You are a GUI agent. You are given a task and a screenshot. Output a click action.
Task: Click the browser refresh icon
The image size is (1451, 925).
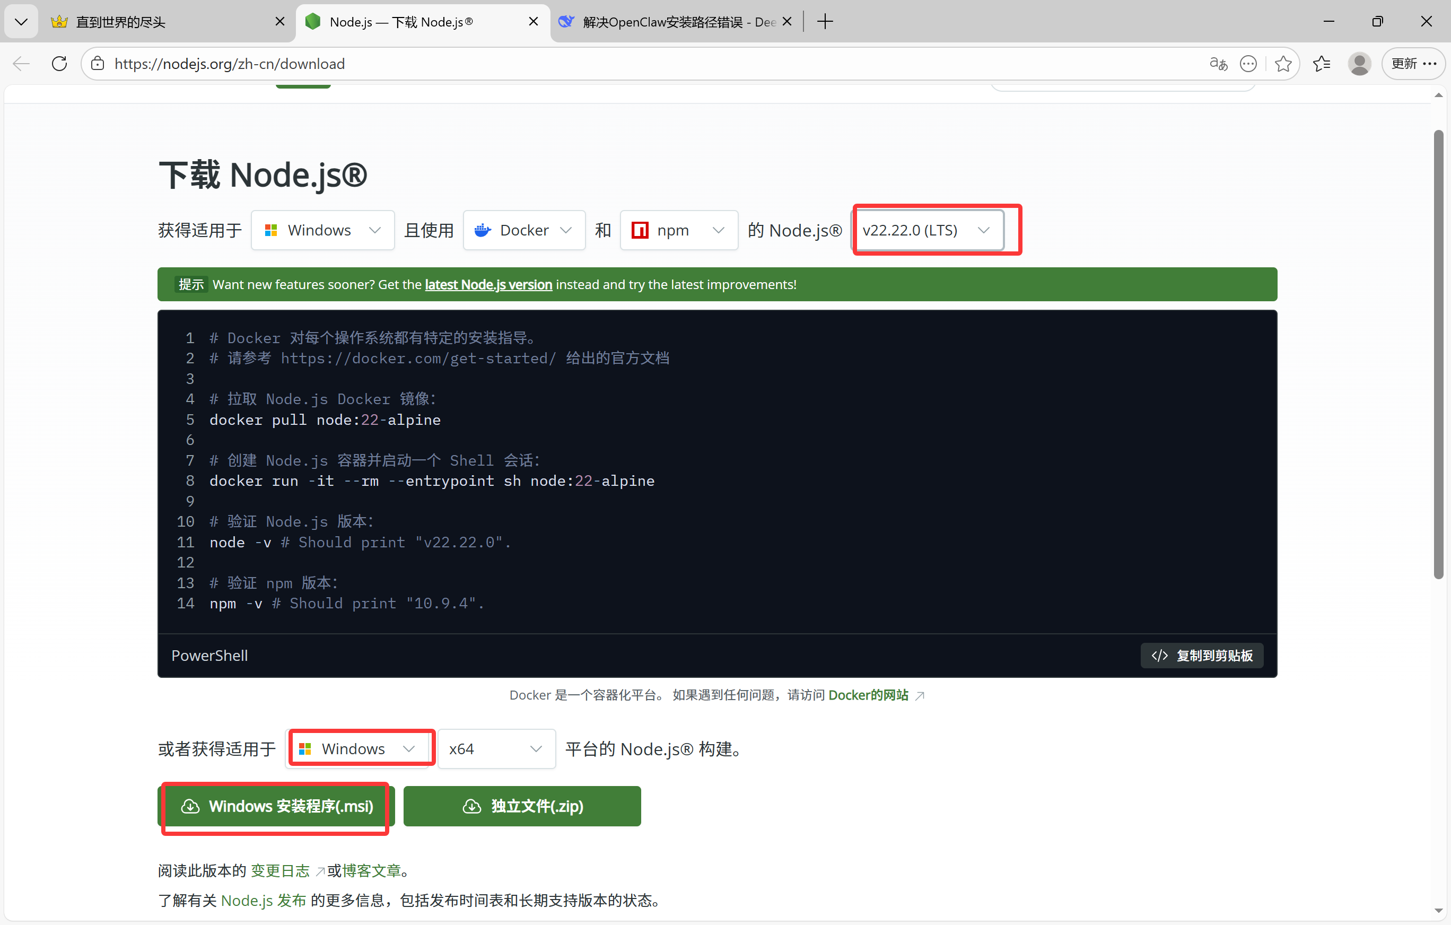coord(59,63)
